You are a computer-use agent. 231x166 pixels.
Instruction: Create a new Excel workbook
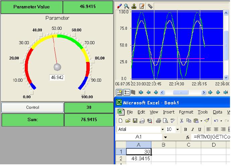(x=121, y=120)
